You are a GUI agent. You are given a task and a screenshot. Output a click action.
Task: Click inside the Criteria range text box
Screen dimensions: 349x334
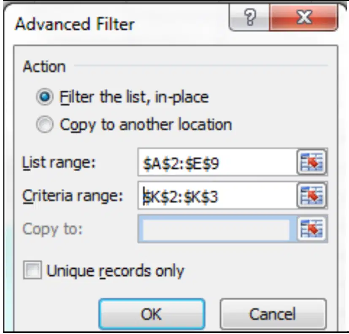(x=217, y=196)
